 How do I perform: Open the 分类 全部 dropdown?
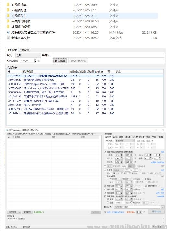(x=28, y=55)
